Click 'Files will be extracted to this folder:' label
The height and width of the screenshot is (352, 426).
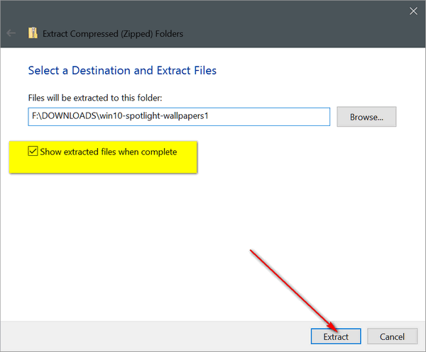pos(95,98)
